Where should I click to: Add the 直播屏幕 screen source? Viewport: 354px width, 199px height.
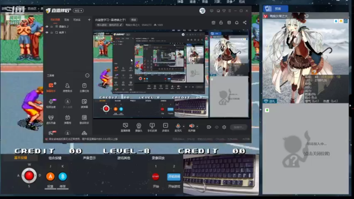(125, 127)
